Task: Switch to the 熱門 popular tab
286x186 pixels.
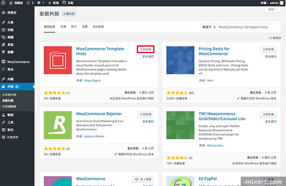Action: tap(74, 27)
